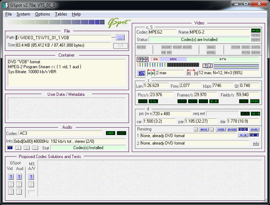Select the 4:3 resizing aspect button
The width and height of the screenshot is (270, 205).
(243, 135)
